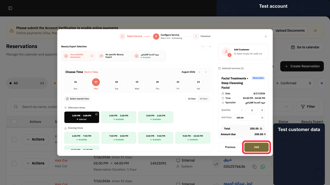This screenshot has width=330, height=185.
Task: Switch time format to 24 Hour
Action: coord(204,99)
